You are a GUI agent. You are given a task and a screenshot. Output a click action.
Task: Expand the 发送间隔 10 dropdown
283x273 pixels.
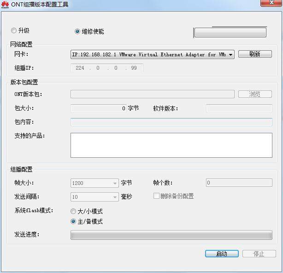point(94,197)
